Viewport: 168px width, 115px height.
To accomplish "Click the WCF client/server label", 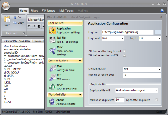I will pyautogui.click(x=67, y=89).
